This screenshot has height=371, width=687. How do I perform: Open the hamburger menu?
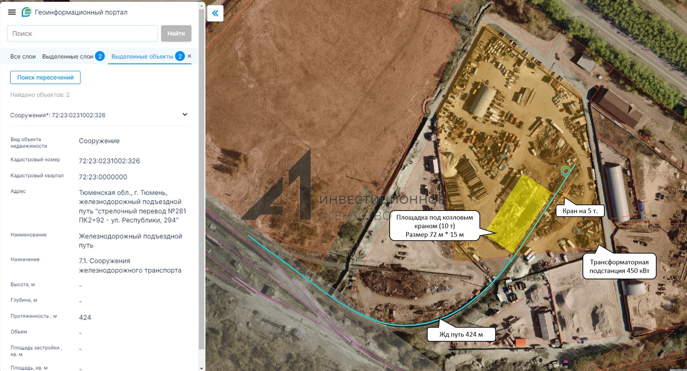tap(12, 12)
